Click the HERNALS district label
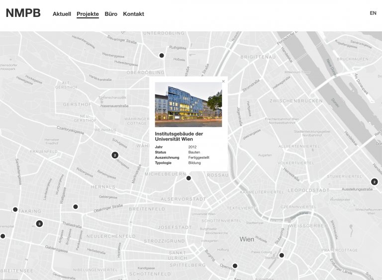This screenshot has width=382, height=280. click(x=103, y=187)
